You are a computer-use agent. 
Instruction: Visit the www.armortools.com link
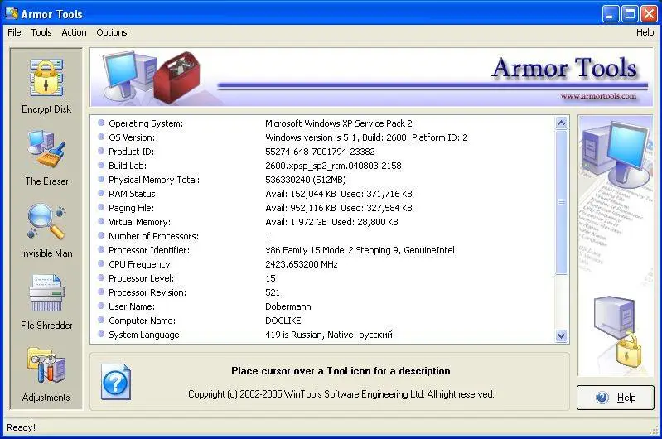598,96
